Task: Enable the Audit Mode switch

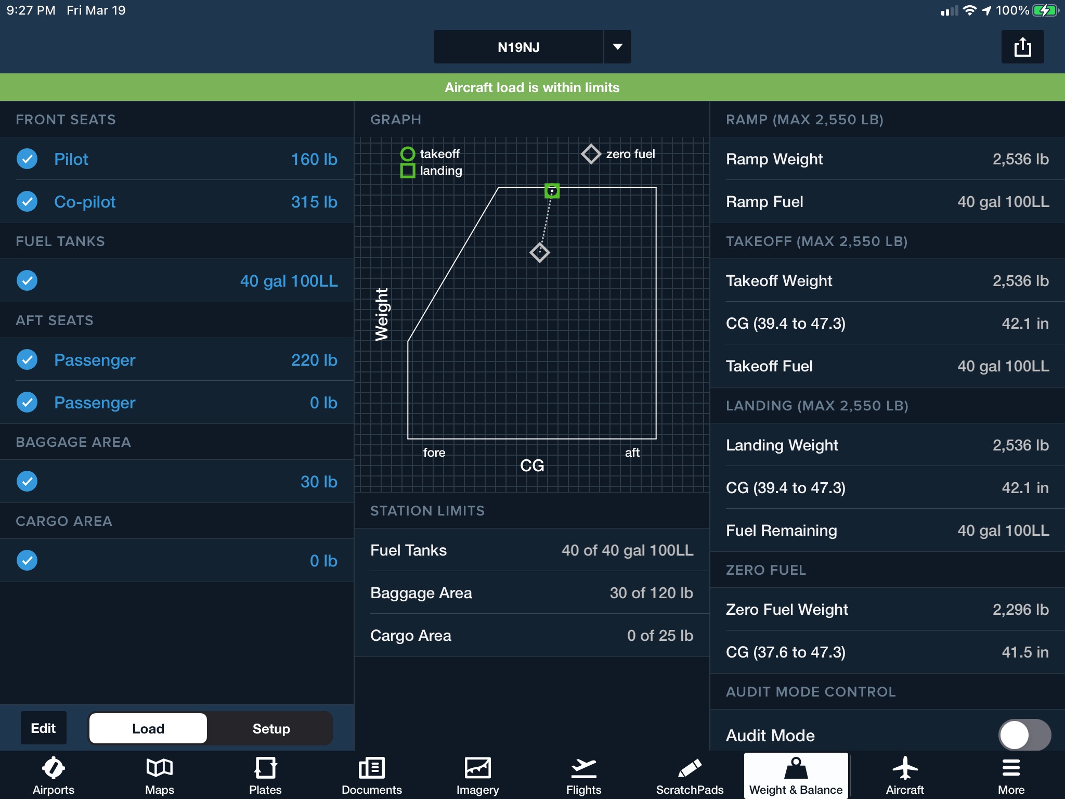Action: click(x=1024, y=734)
